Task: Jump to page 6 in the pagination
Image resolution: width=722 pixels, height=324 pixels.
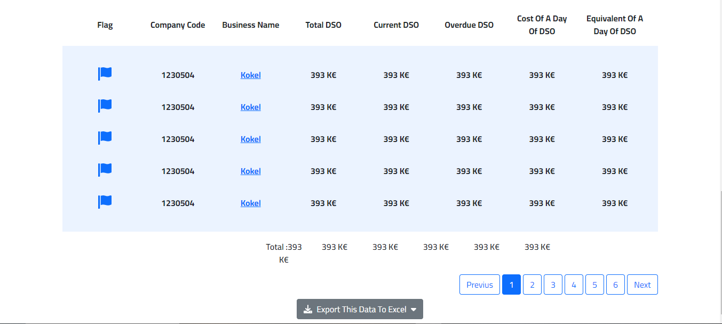Action: (x=615, y=285)
